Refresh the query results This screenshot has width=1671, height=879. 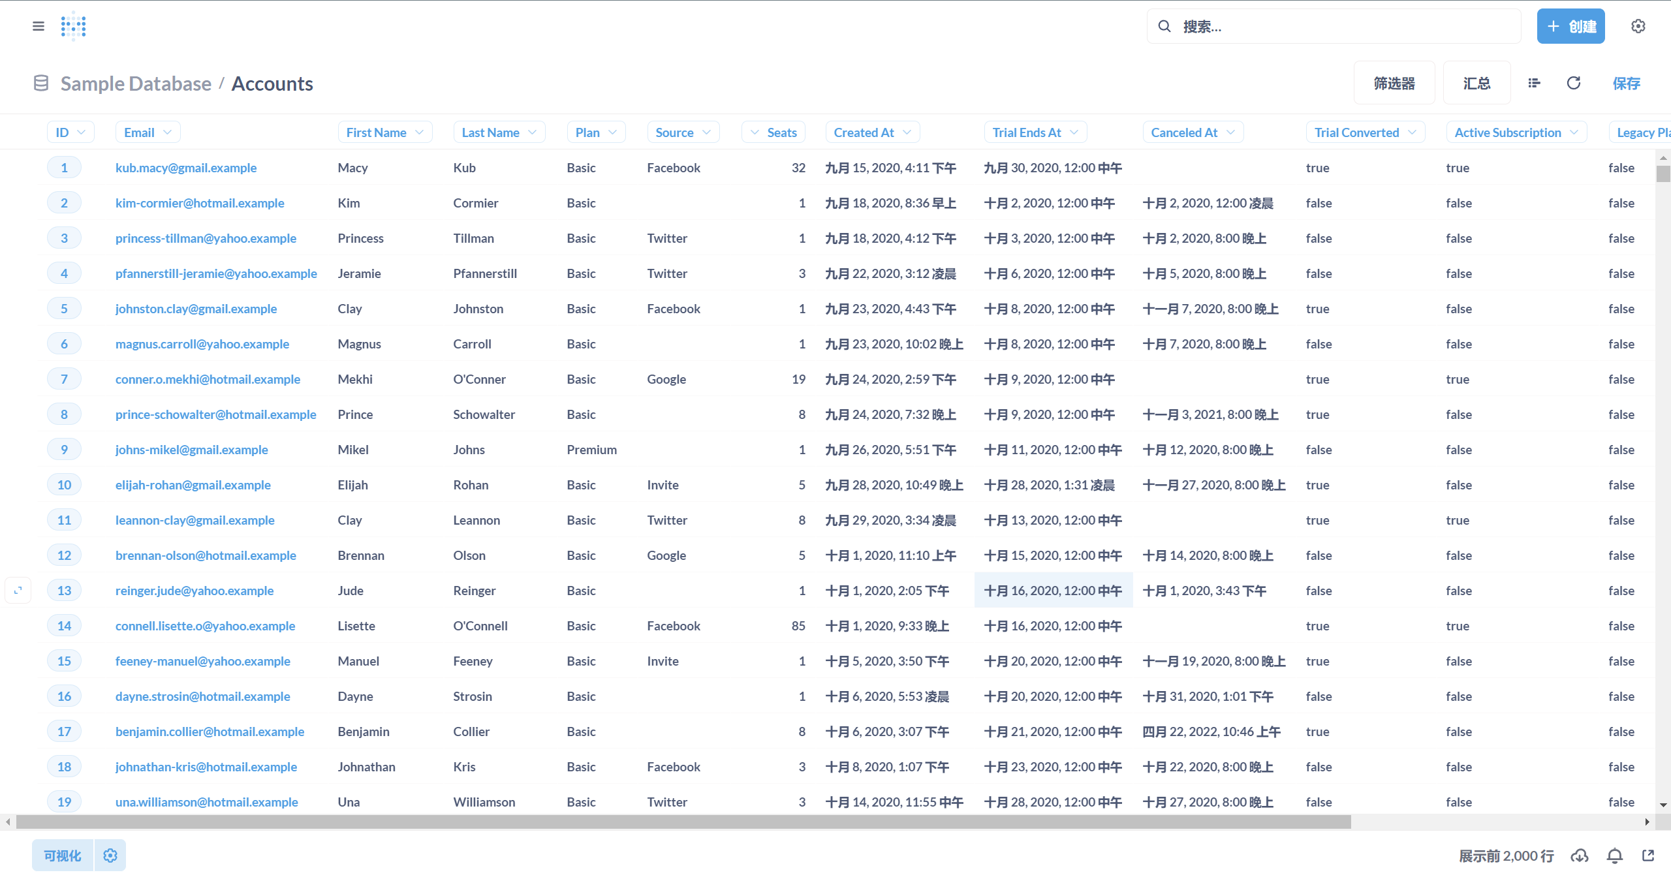pyautogui.click(x=1574, y=83)
